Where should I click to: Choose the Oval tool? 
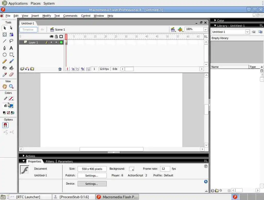click(x=5, y=54)
